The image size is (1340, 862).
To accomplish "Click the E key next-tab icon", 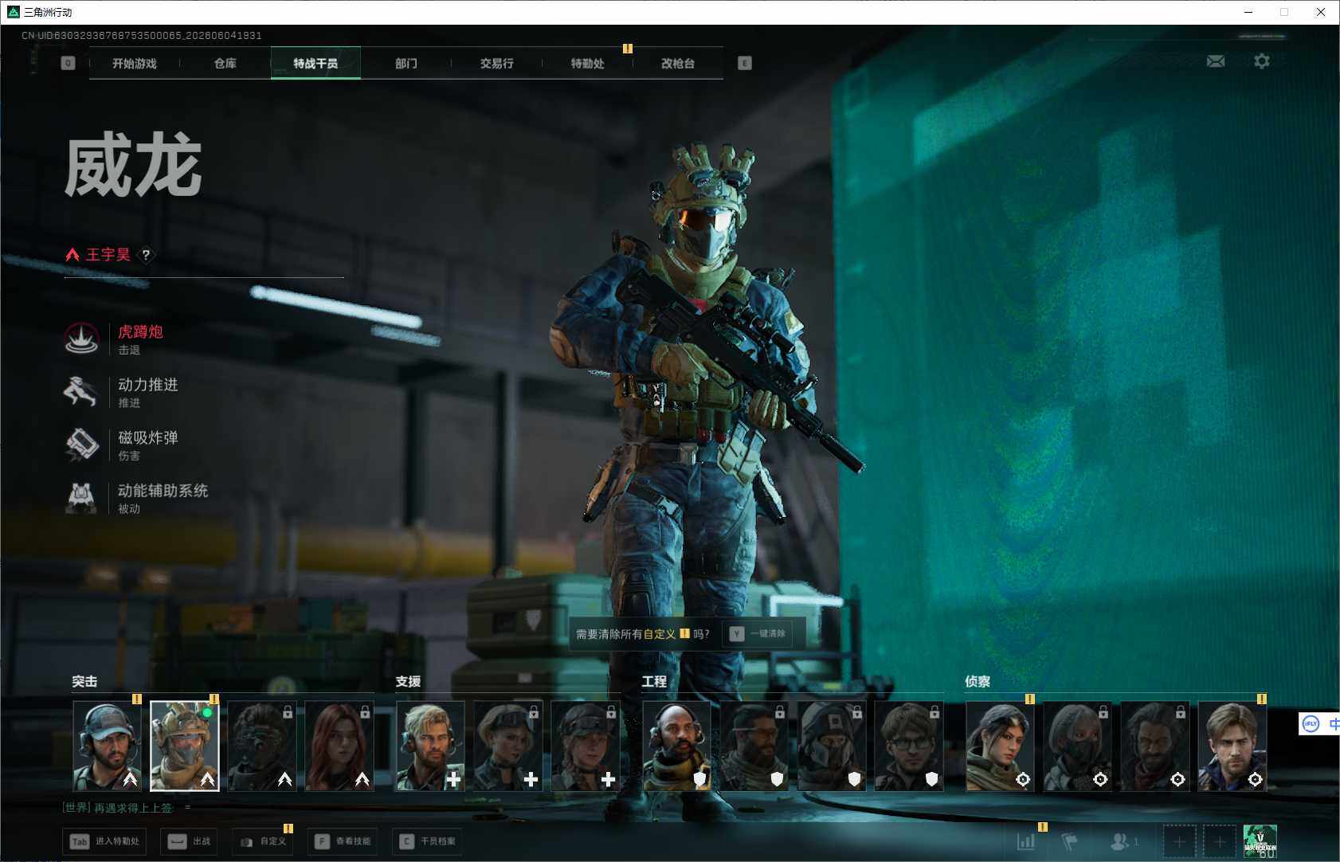I will tap(745, 63).
